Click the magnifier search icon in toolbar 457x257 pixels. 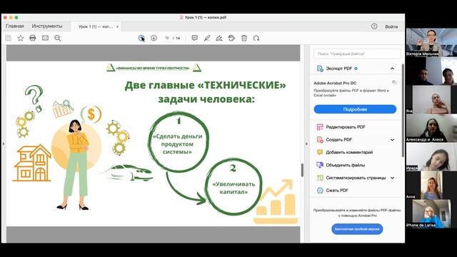tap(58, 38)
